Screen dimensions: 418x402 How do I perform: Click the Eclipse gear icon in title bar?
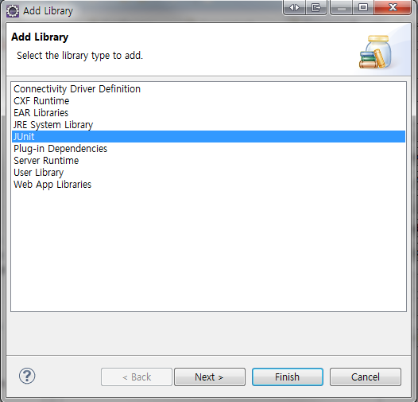(x=13, y=11)
